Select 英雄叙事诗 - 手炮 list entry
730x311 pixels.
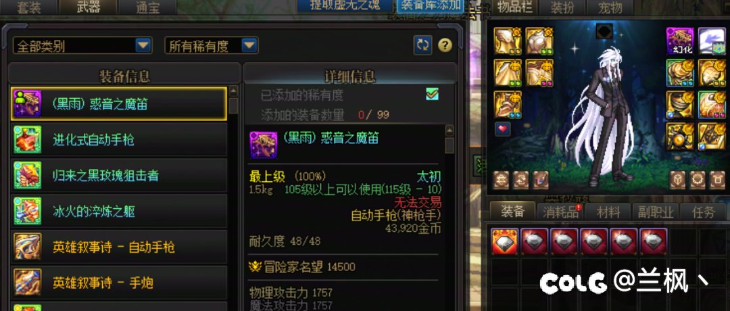[x=119, y=283]
